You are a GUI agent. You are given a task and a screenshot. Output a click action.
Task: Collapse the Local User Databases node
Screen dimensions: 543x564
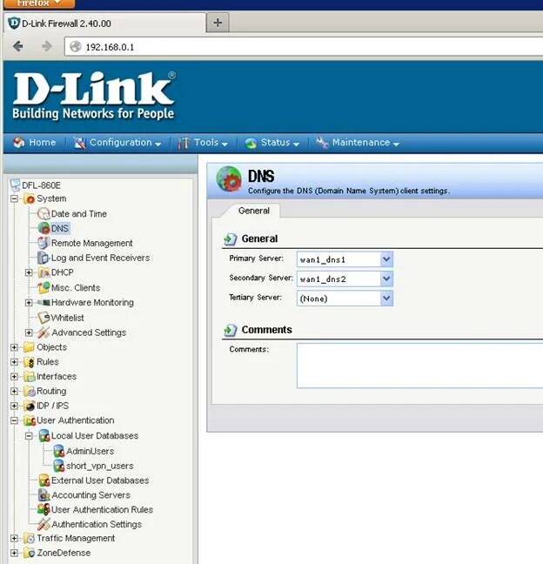[x=29, y=436]
